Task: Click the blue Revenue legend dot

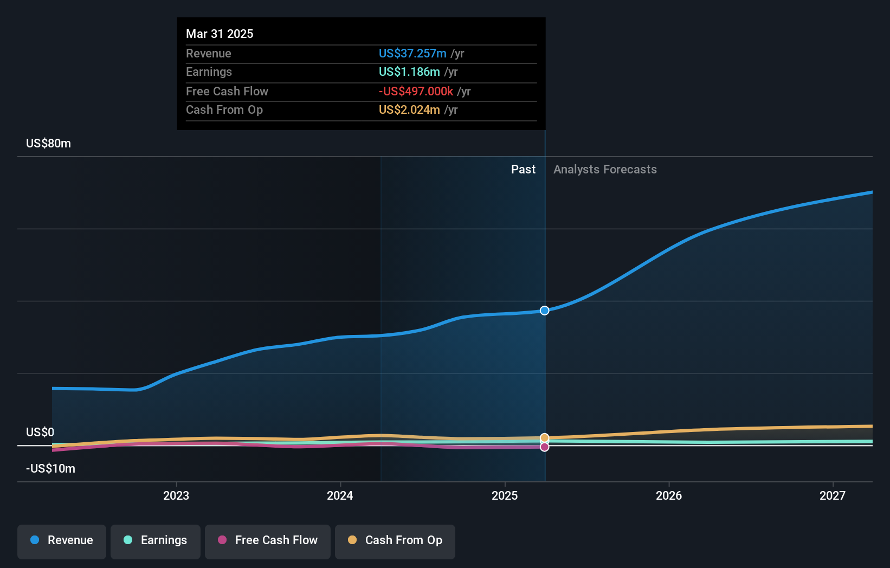Action: pyautogui.click(x=35, y=540)
